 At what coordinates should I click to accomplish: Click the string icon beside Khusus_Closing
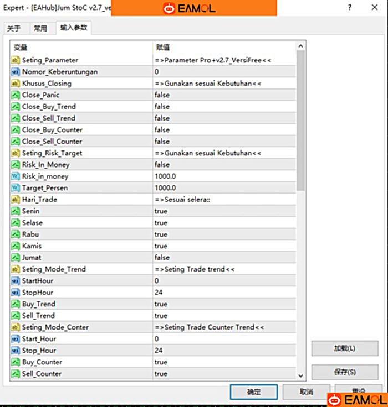coord(16,84)
